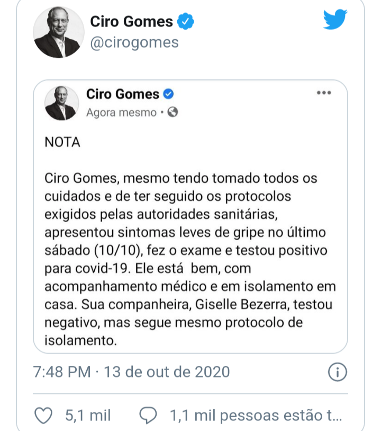Open the three-dot options menu on embedded post
The image size is (381, 431).
tap(323, 93)
